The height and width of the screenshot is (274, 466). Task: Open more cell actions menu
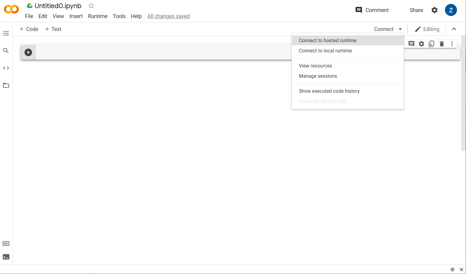[x=452, y=44]
